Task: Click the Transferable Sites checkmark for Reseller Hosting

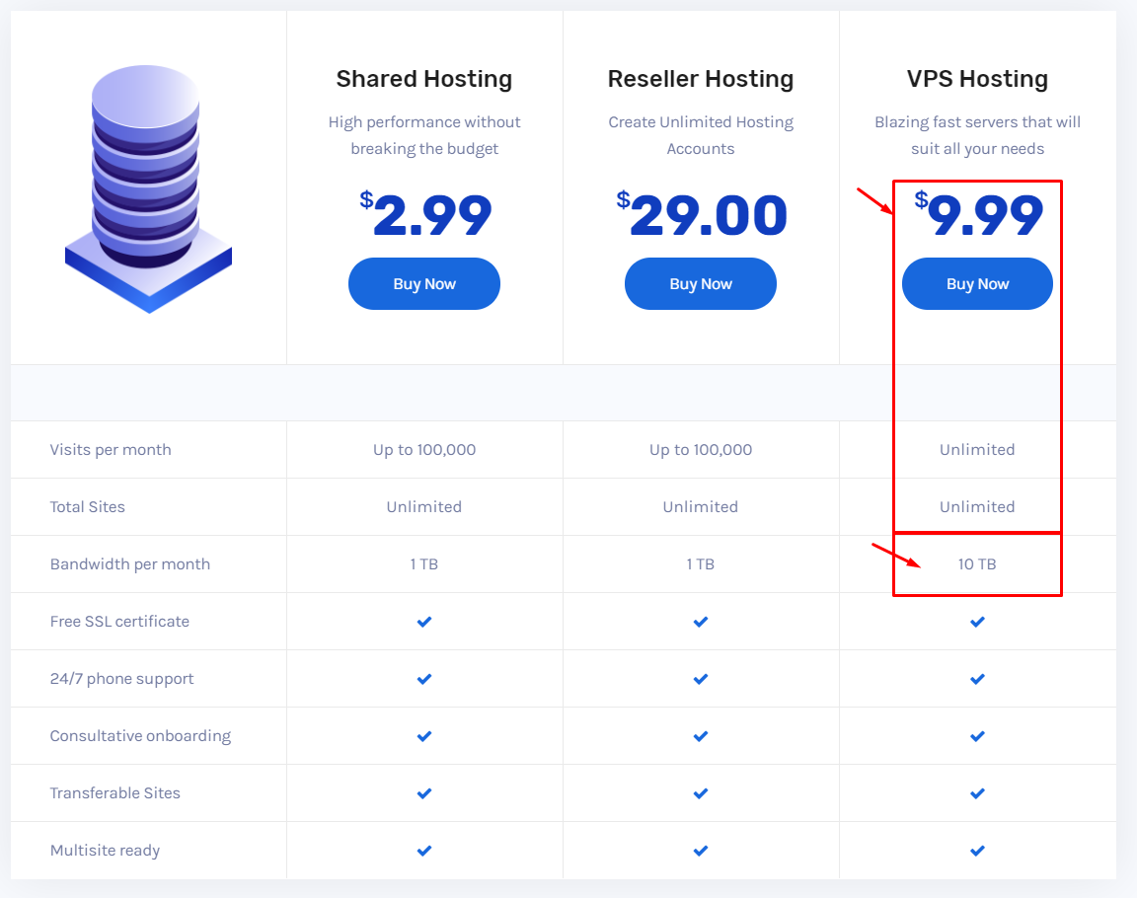Action: tap(701, 793)
